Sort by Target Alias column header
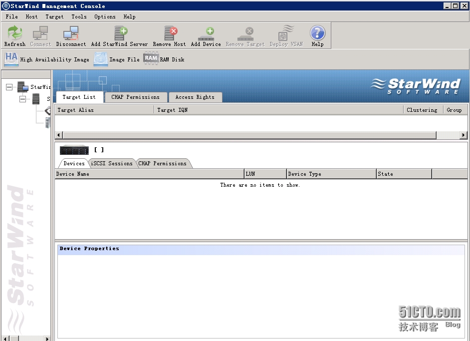Screen dimensions: 470x341 104,110
